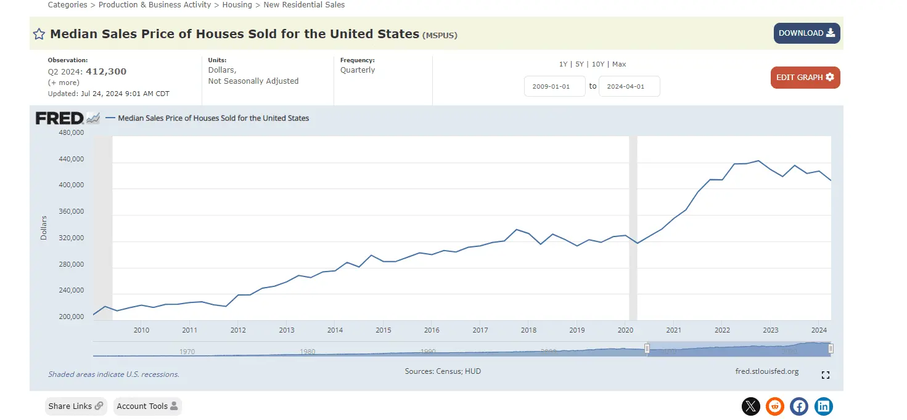Grab the left range slider handle

click(647, 349)
